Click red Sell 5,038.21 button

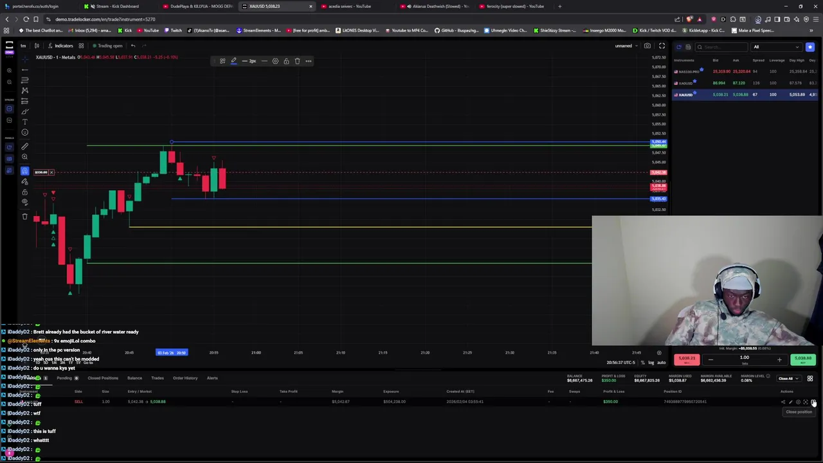[x=687, y=359]
